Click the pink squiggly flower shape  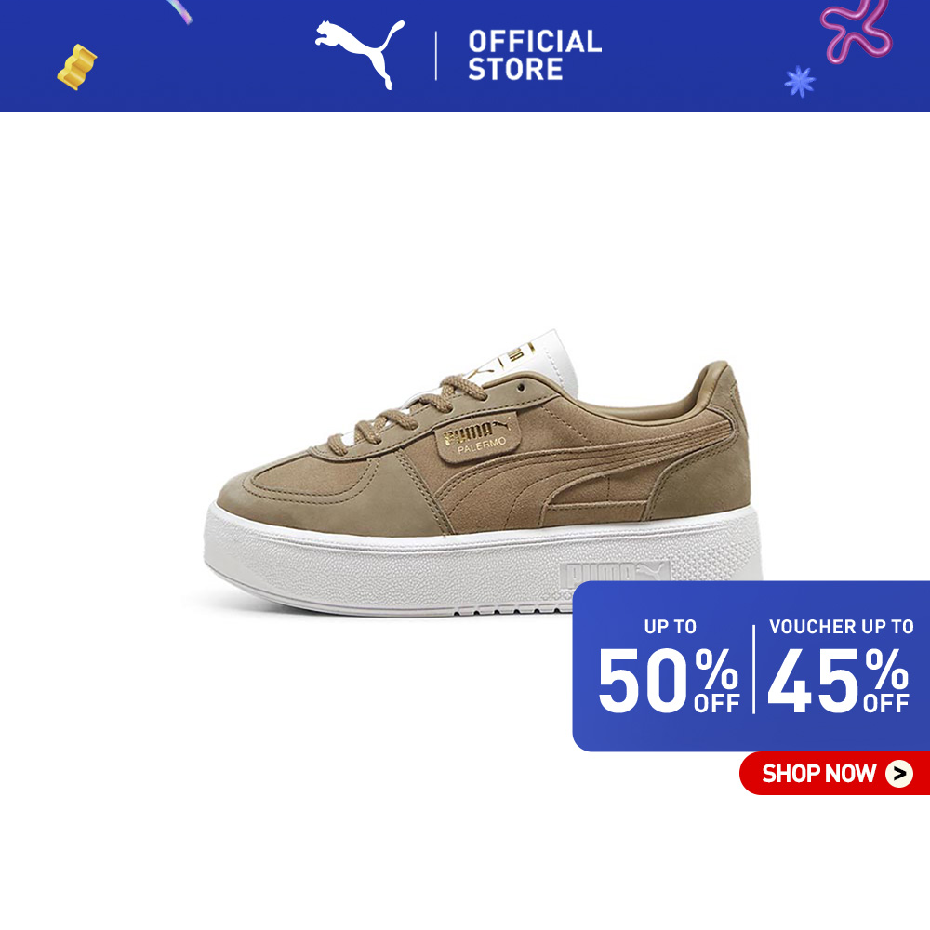point(855,30)
